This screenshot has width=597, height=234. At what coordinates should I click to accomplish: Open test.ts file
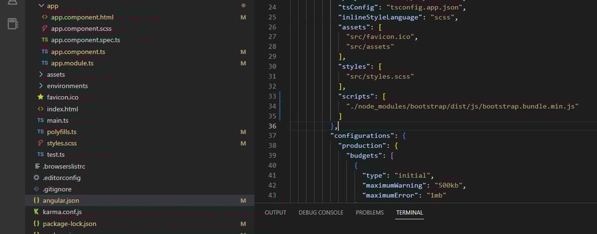pos(56,155)
